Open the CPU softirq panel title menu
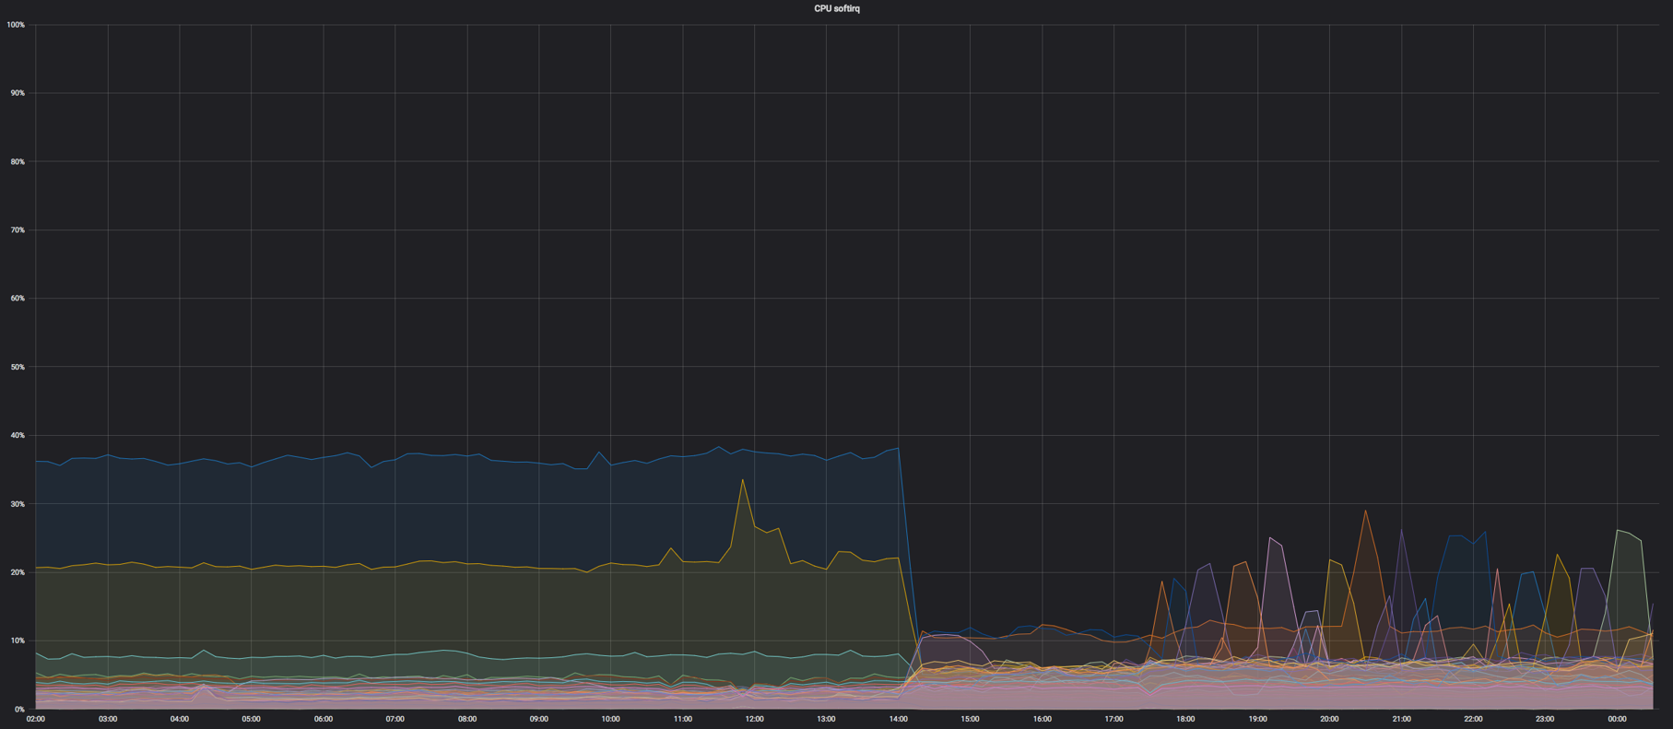 click(x=836, y=8)
